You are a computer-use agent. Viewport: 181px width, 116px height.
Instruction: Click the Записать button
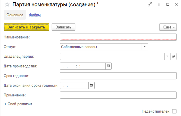[63, 27]
